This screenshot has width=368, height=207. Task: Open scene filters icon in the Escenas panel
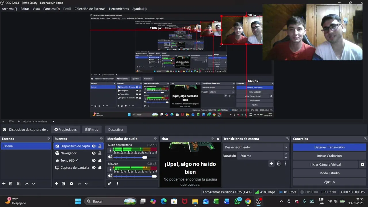(x=19, y=183)
